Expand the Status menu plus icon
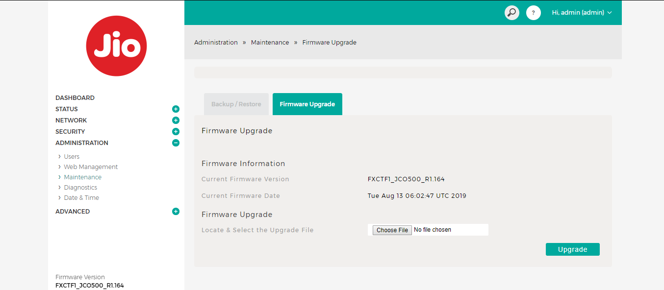This screenshot has width=664, height=290. (x=176, y=109)
